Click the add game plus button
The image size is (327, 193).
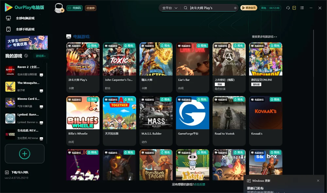25,154
